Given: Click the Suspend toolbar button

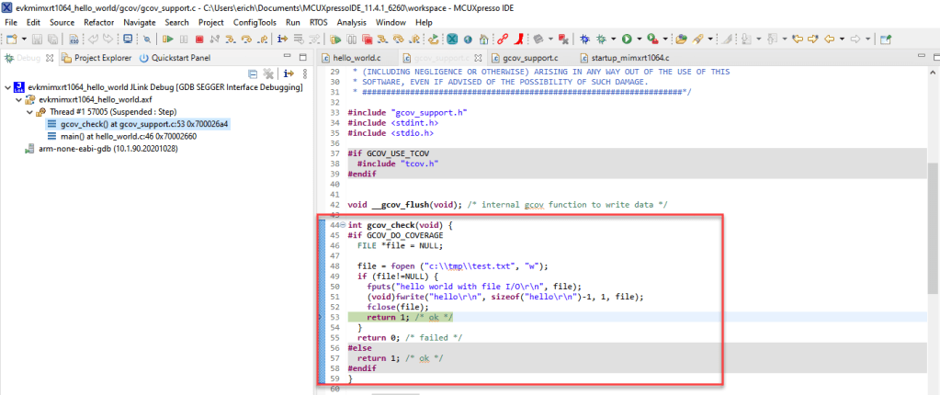Looking at the screenshot, I should [183, 39].
